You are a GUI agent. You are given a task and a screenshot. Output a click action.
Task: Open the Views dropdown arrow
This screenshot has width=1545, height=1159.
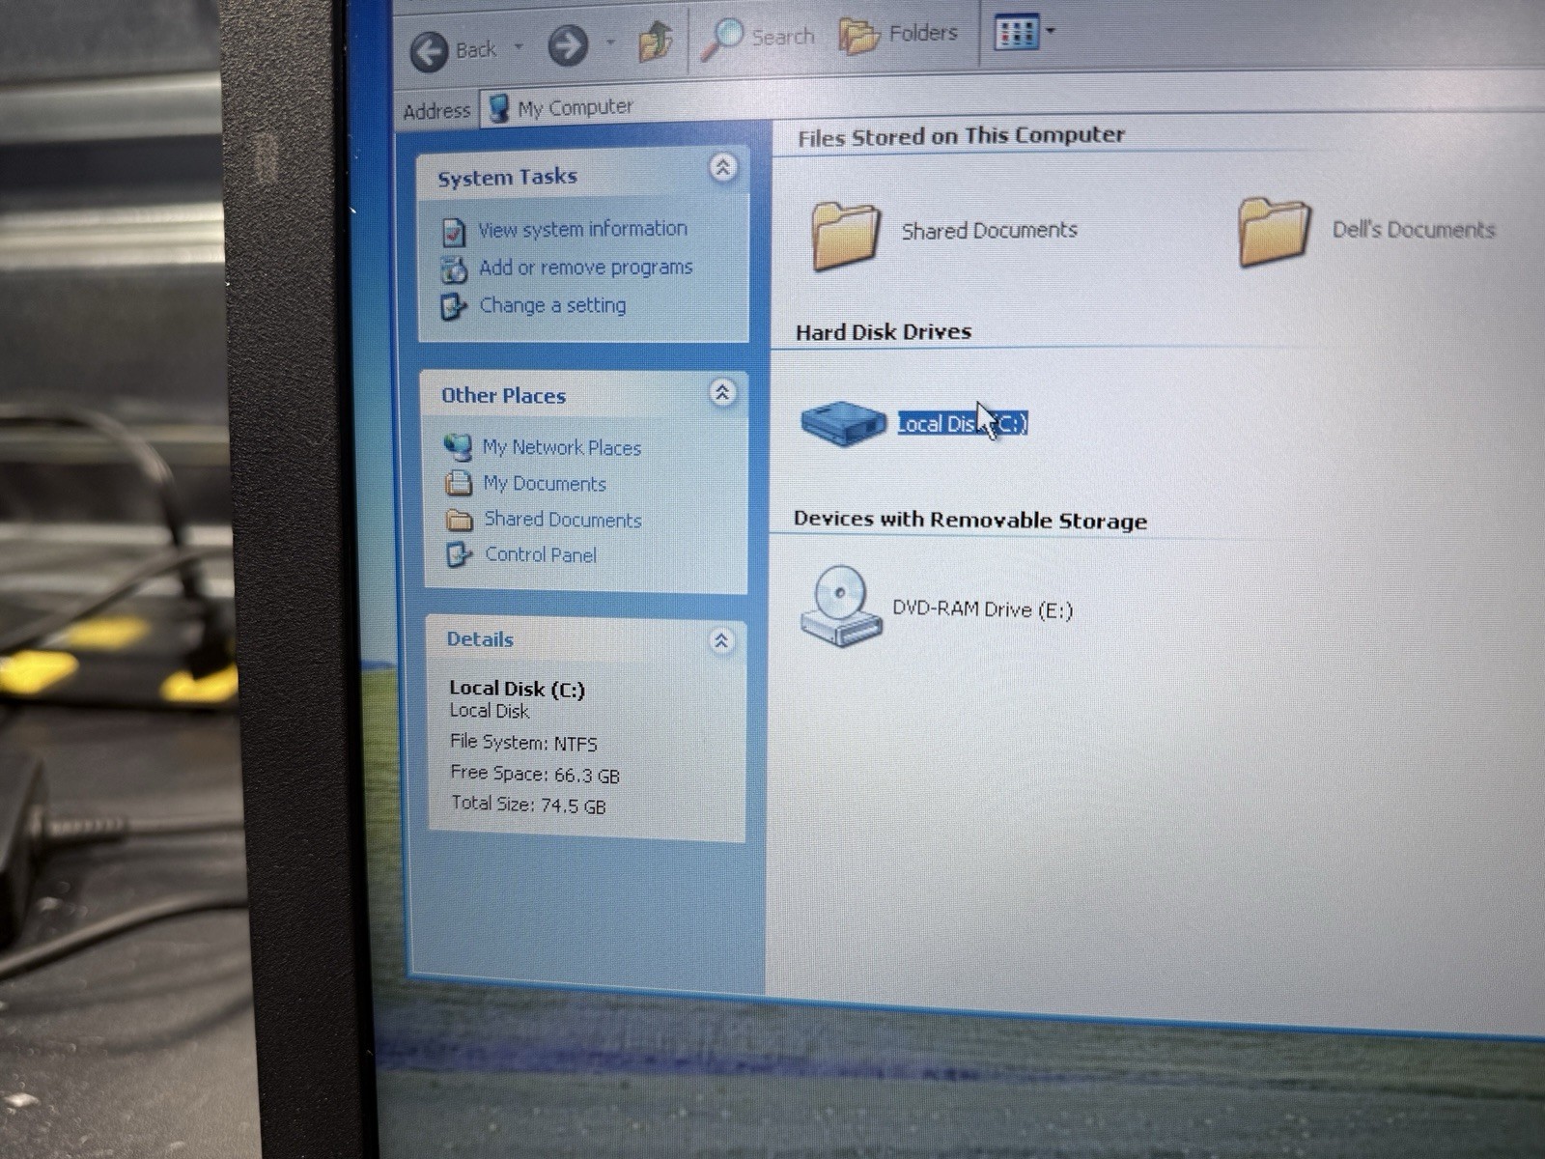click(1051, 31)
